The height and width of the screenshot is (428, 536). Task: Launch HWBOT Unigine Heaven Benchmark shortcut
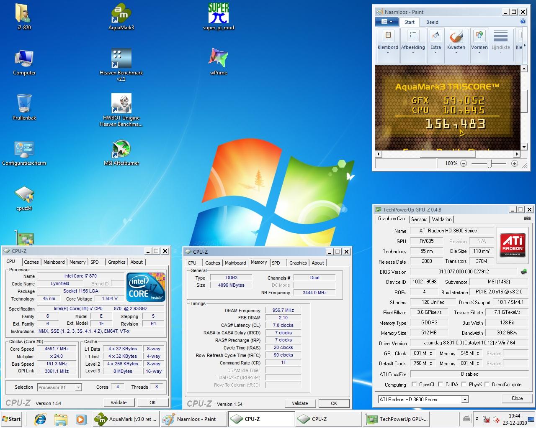[x=121, y=110]
